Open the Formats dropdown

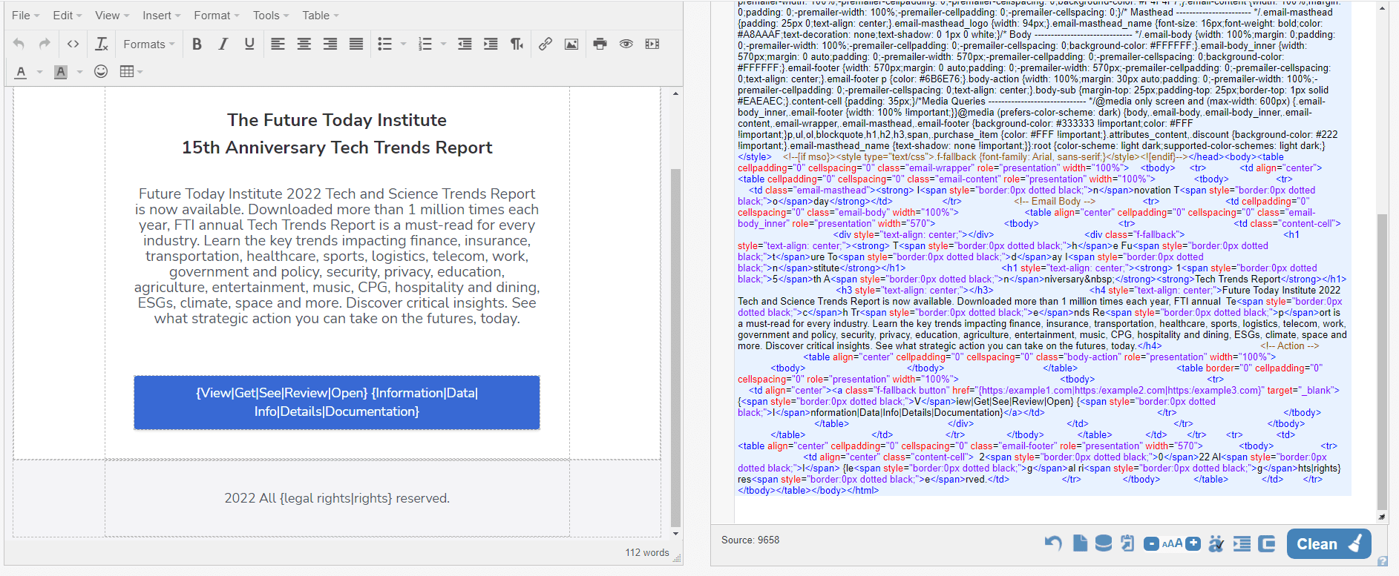click(148, 44)
